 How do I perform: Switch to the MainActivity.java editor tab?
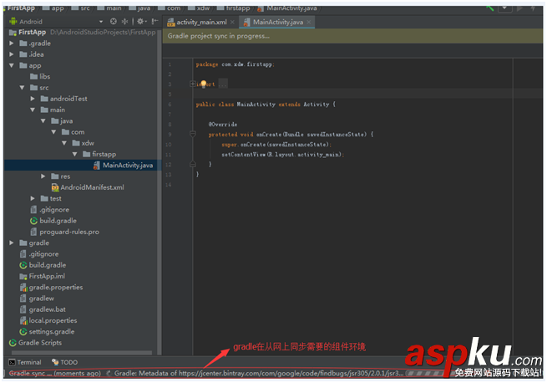[278, 22]
